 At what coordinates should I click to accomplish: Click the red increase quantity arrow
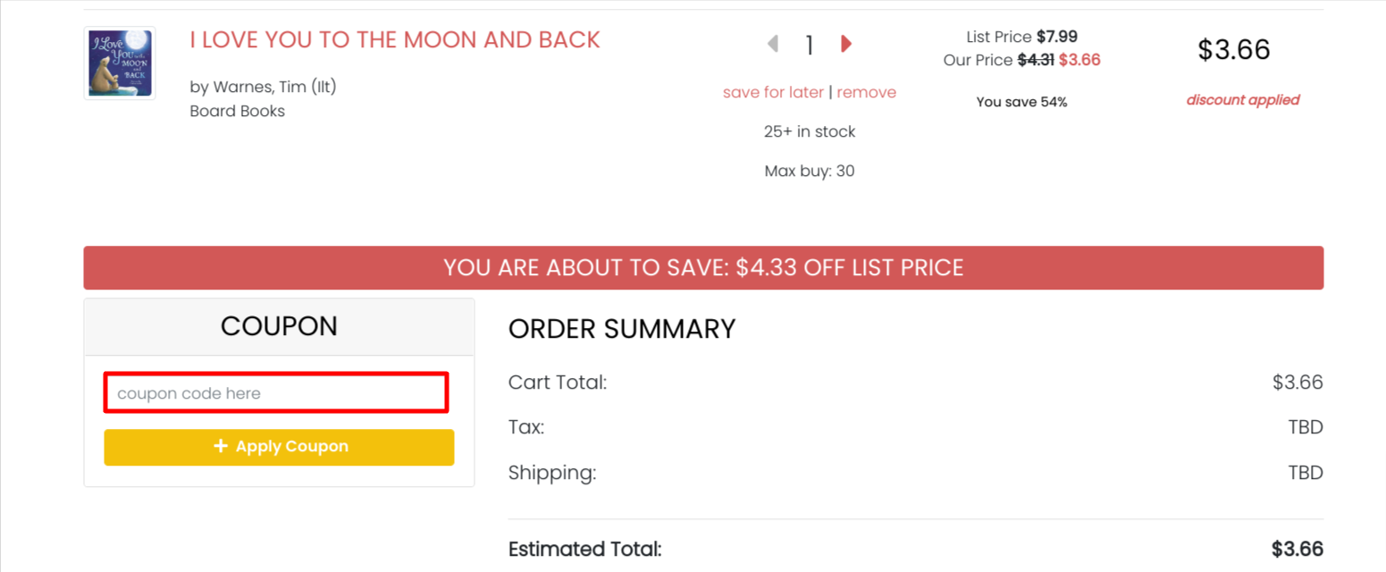[x=844, y=43]
